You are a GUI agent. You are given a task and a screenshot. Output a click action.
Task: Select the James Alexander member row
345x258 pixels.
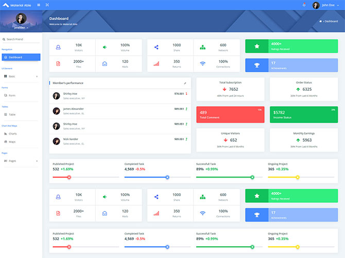pos(120,111)
